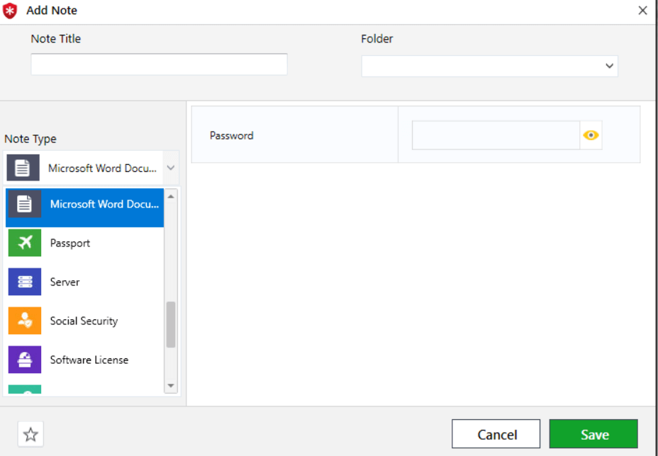
Task: Click the orange Social Security icon
Action: tap(24, 321)
